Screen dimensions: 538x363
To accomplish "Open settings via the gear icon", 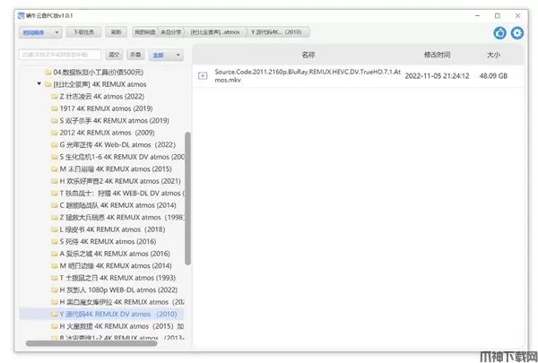I will tap(517, 32).
